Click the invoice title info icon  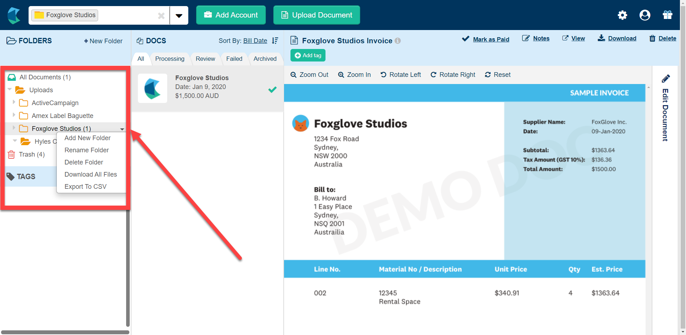coord(398,41)
